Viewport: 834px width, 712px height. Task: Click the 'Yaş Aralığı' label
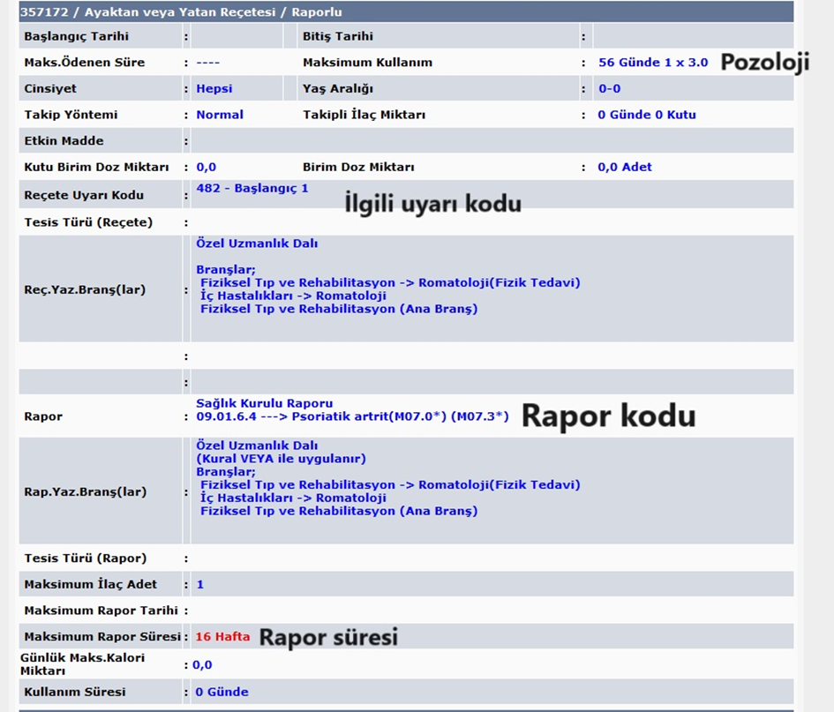click(x=338, y=88)
